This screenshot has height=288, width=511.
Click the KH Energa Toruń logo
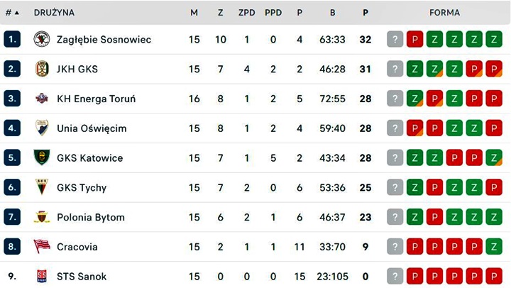[x=42, y=99]
